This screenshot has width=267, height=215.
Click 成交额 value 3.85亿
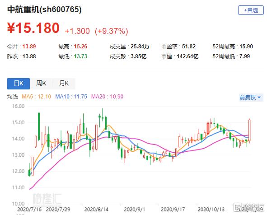coord(138,56)
